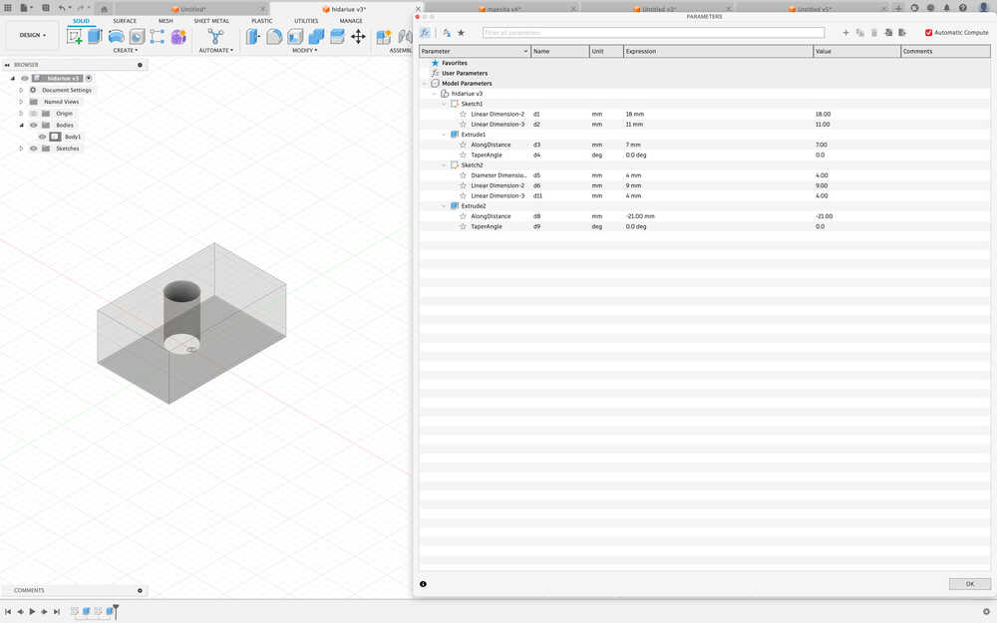The image size is (997, 623).
Task: Select the Press Pull tool
Action: pyautogui.click(x=253, y=36)
